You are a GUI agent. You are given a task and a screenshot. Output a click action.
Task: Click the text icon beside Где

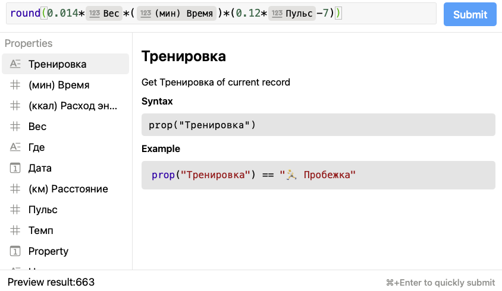[15, 147]
